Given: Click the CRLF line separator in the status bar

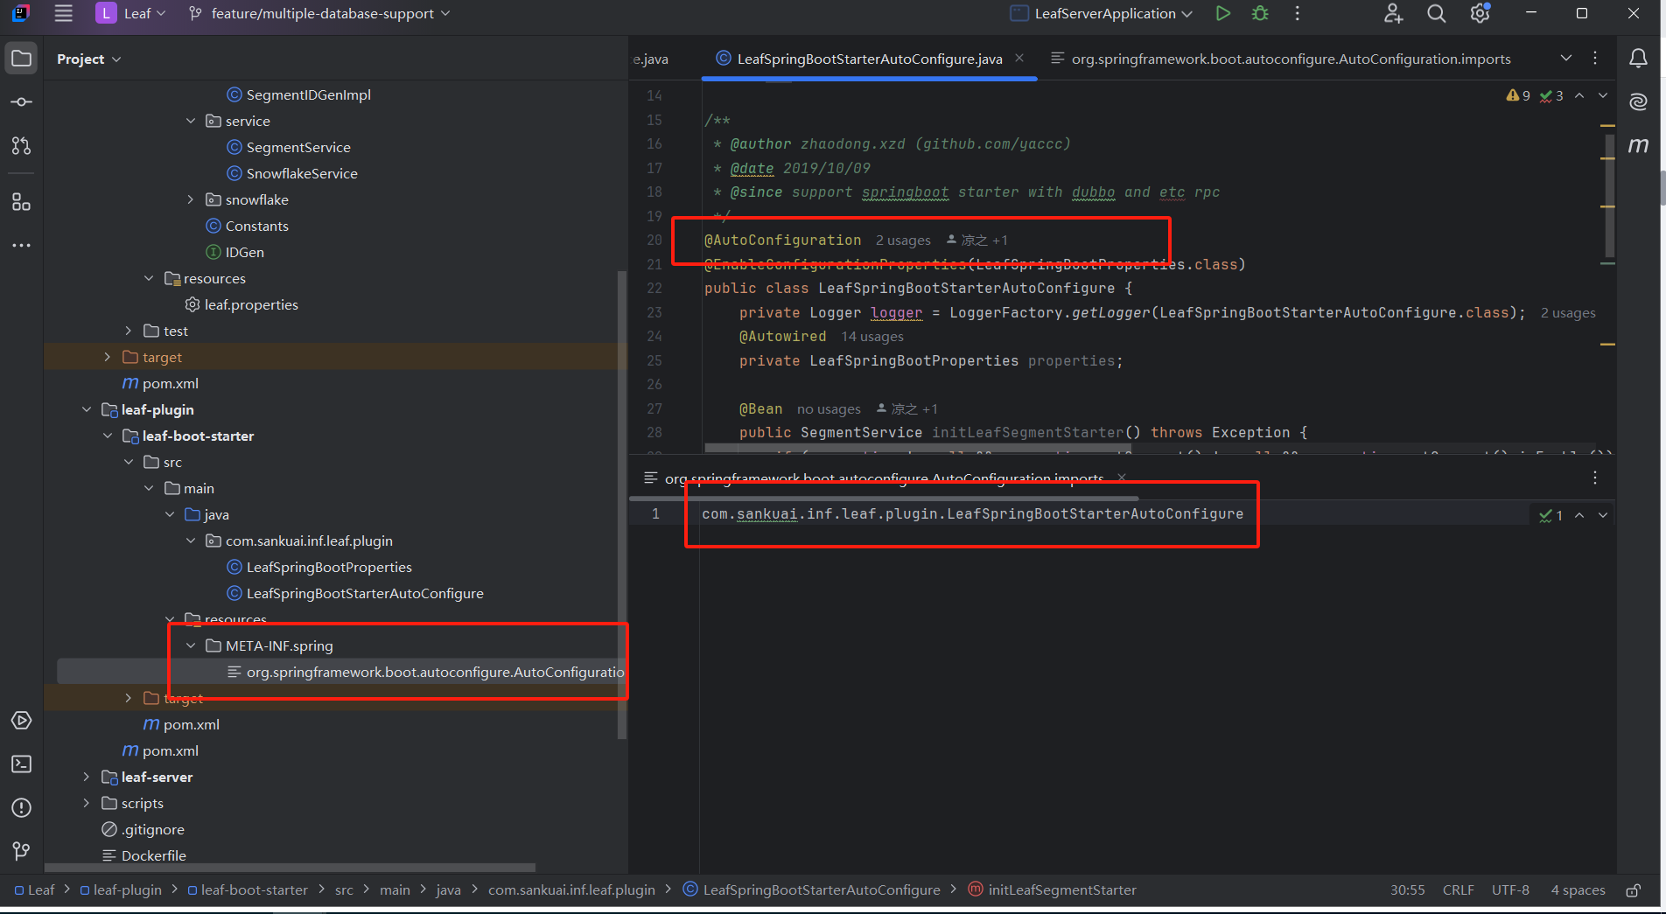Looking at the screenshot, I should coord(1458,890).
